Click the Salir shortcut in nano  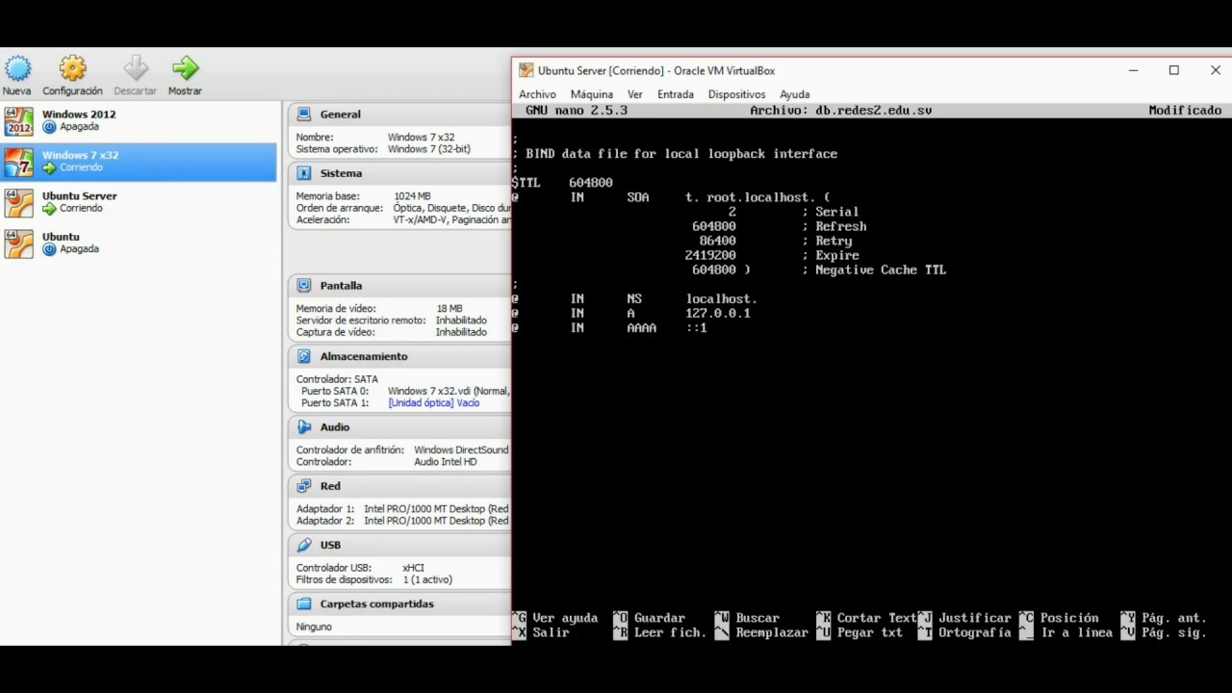click(541, 632)
